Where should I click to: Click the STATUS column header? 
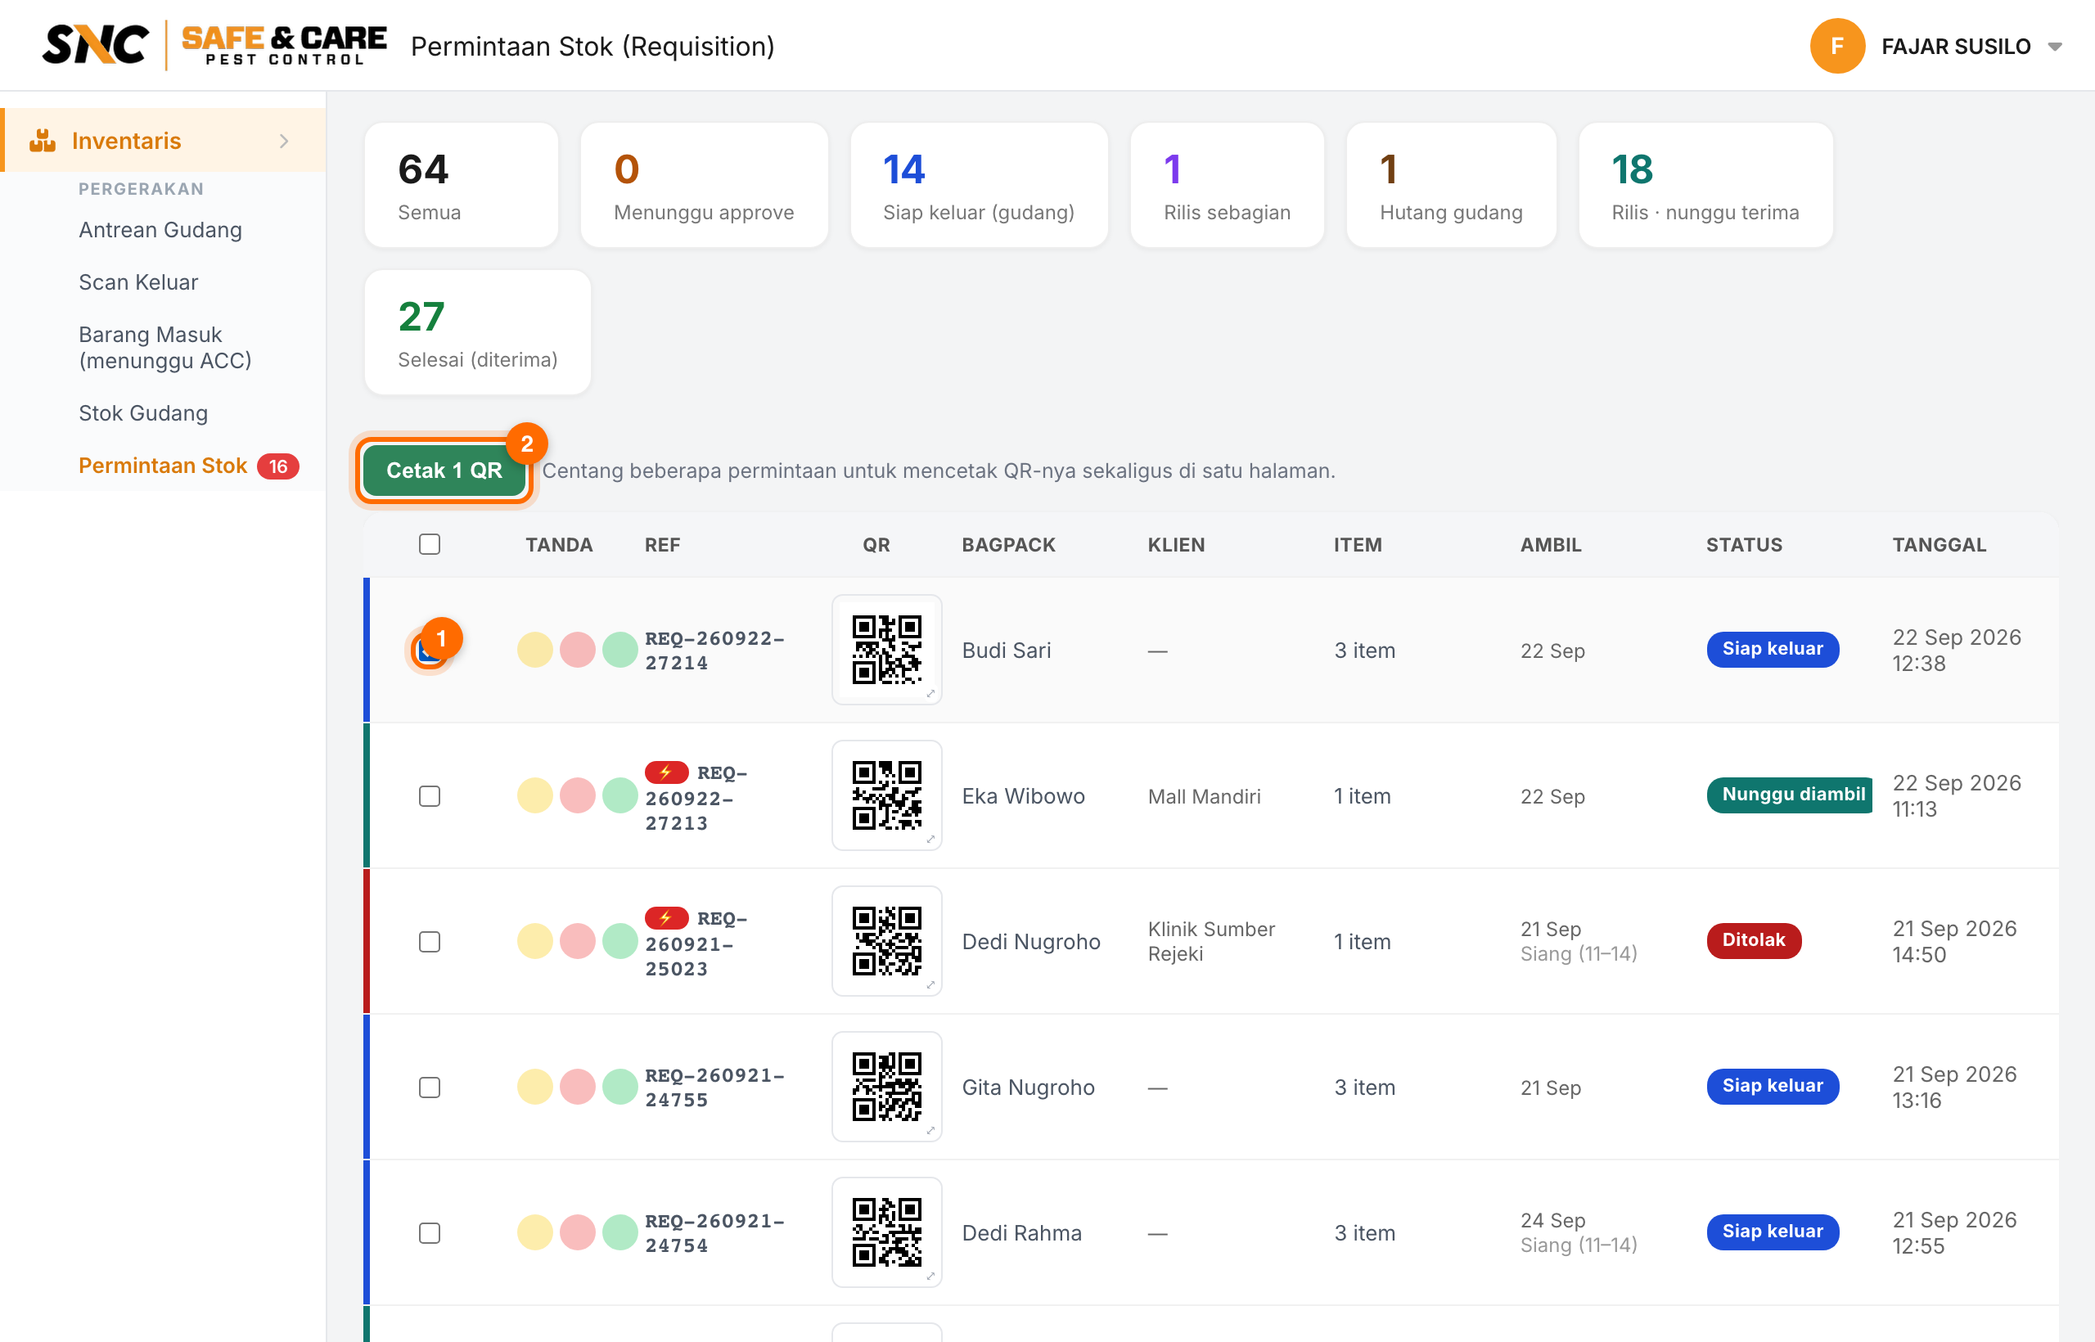(1744, 545)
